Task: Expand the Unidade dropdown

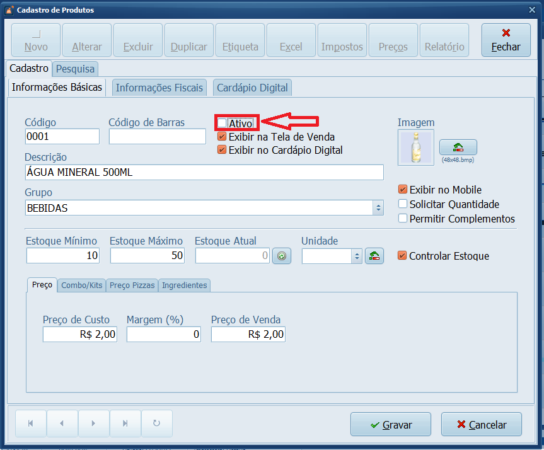Action: (356, 256)
